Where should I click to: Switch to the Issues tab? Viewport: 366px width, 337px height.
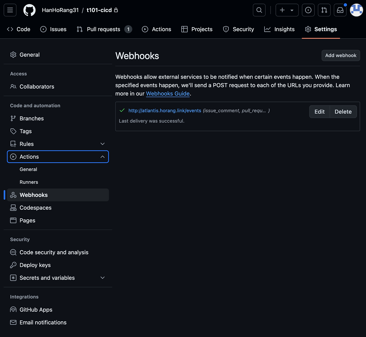coord(53,29)
